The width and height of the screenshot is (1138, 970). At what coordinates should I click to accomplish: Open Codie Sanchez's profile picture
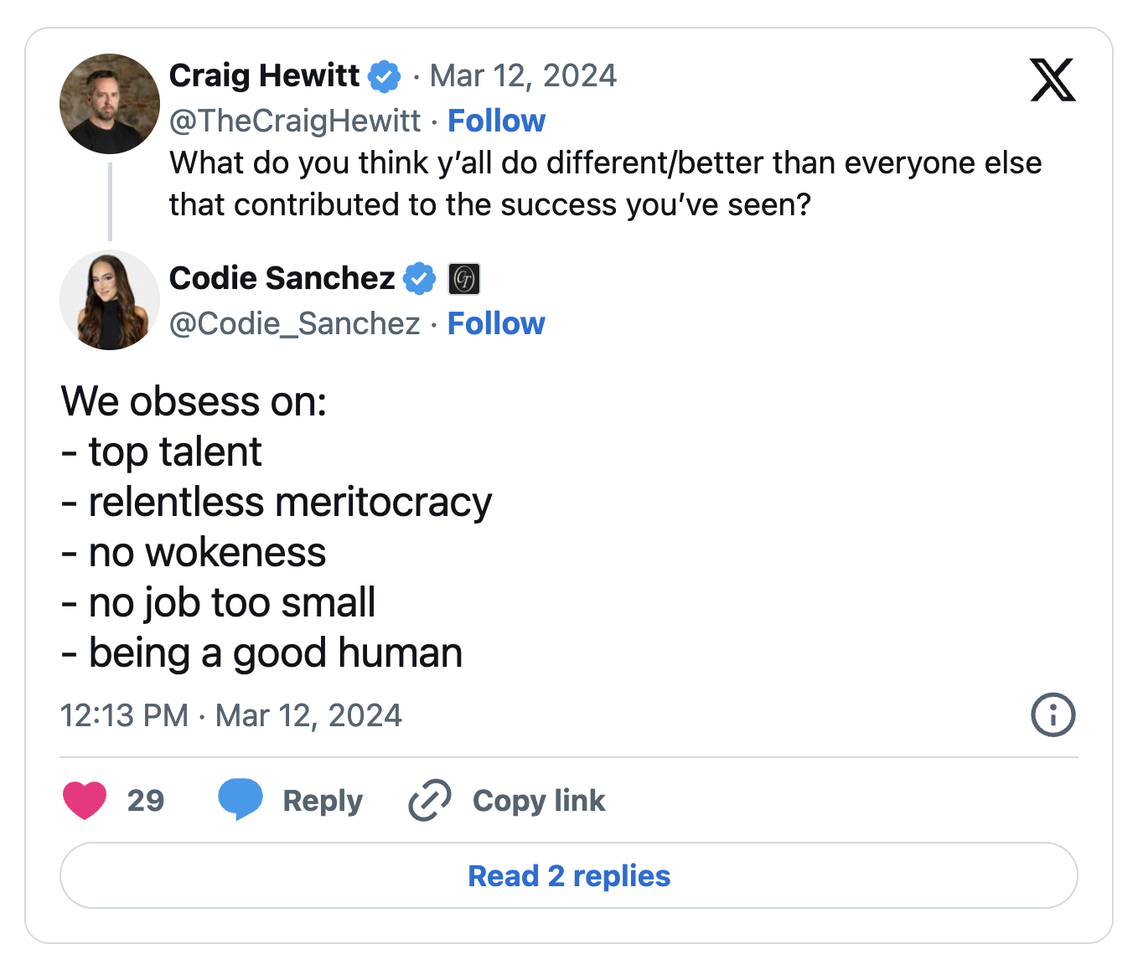pos(110,300)
